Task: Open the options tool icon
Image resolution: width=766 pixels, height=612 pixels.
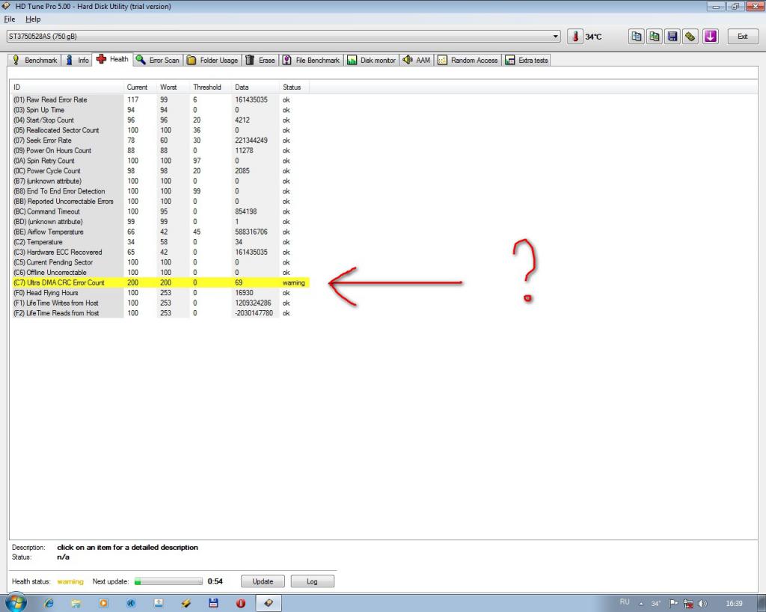Action: pos(690,37)
